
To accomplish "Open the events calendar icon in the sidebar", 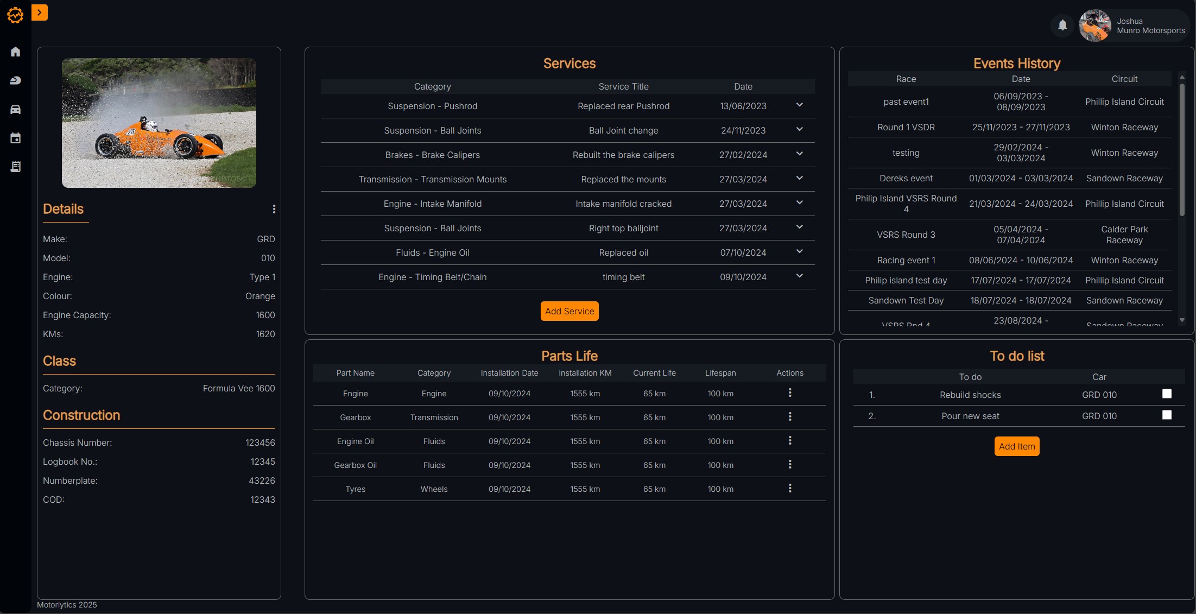I will point(16,138).
